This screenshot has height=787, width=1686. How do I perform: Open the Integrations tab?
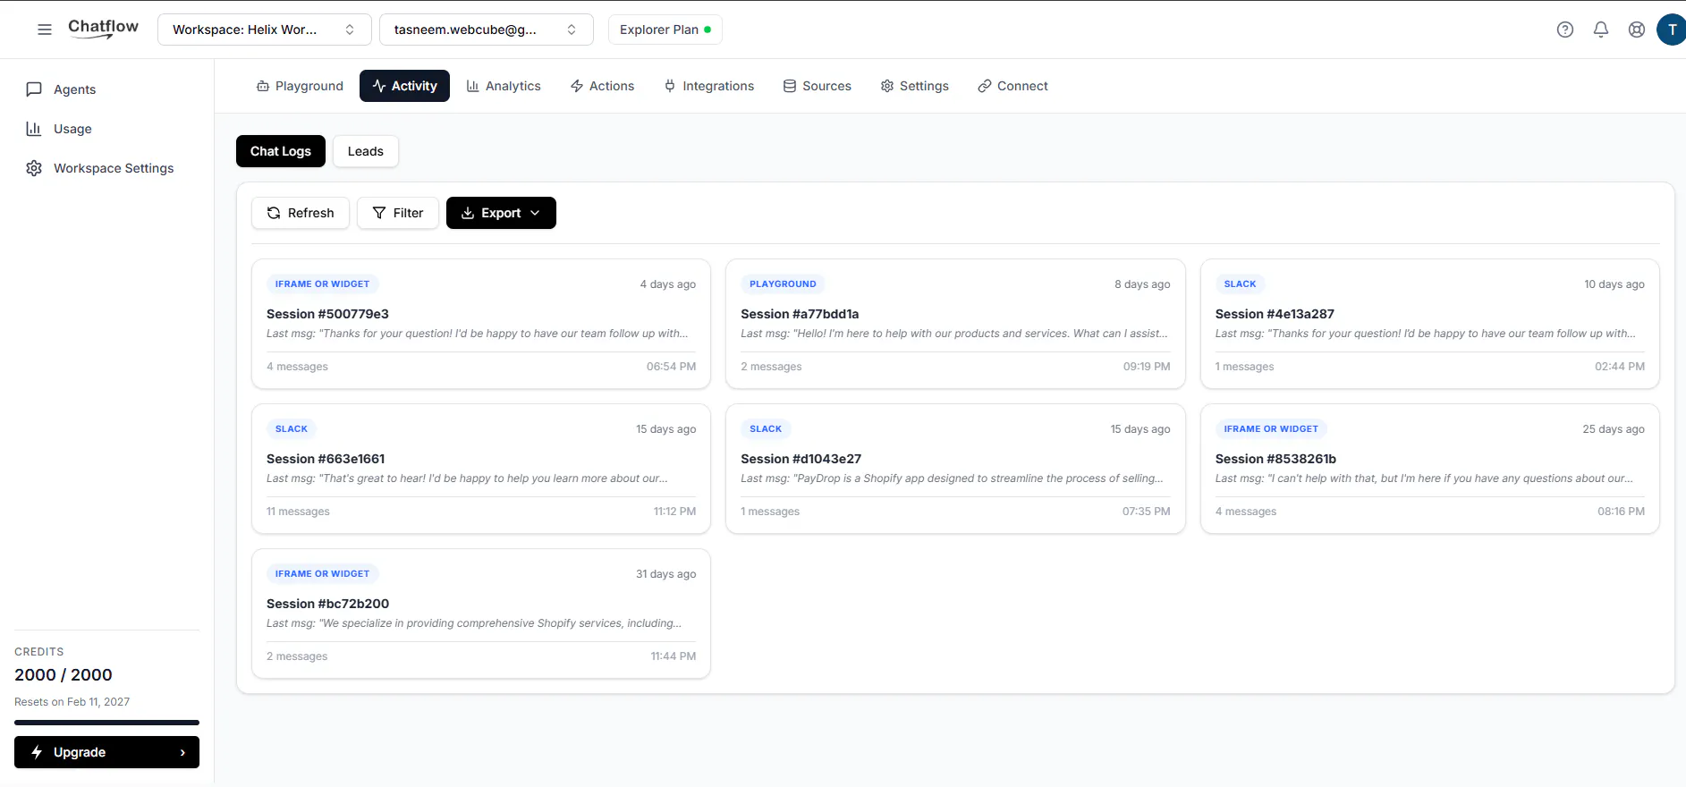(709, 86)
